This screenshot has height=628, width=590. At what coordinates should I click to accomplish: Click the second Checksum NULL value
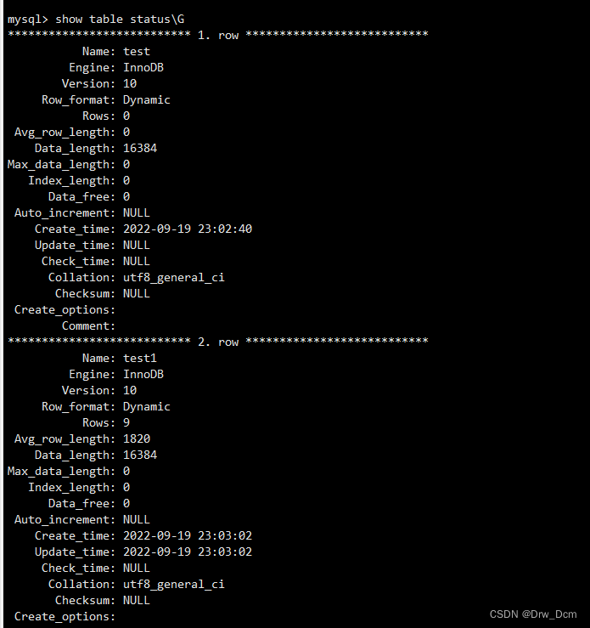click(x=137, y=600)
